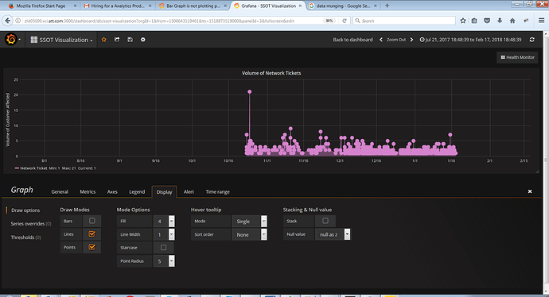The image size is (549, 297).
Task: Open the Fill value dropdown
Action: (x=164, y=222)
